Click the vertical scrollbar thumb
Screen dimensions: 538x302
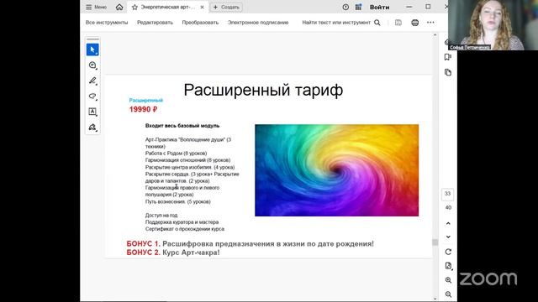click(x=435, y=242)
